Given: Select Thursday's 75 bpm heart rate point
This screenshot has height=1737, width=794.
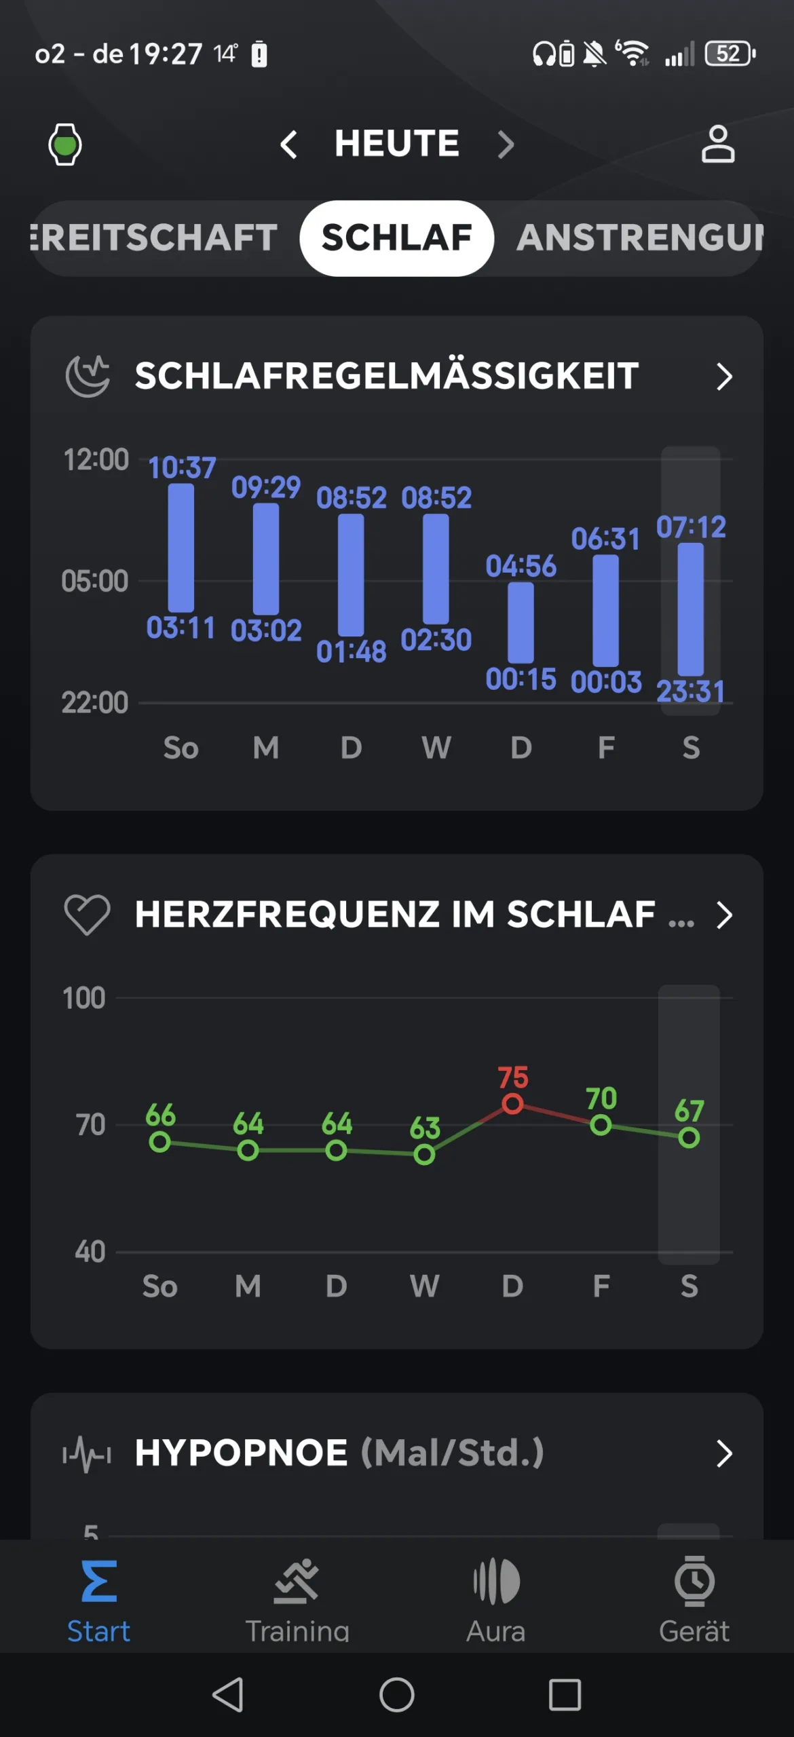Looking at the screenshot, I should coord(512,1104).
